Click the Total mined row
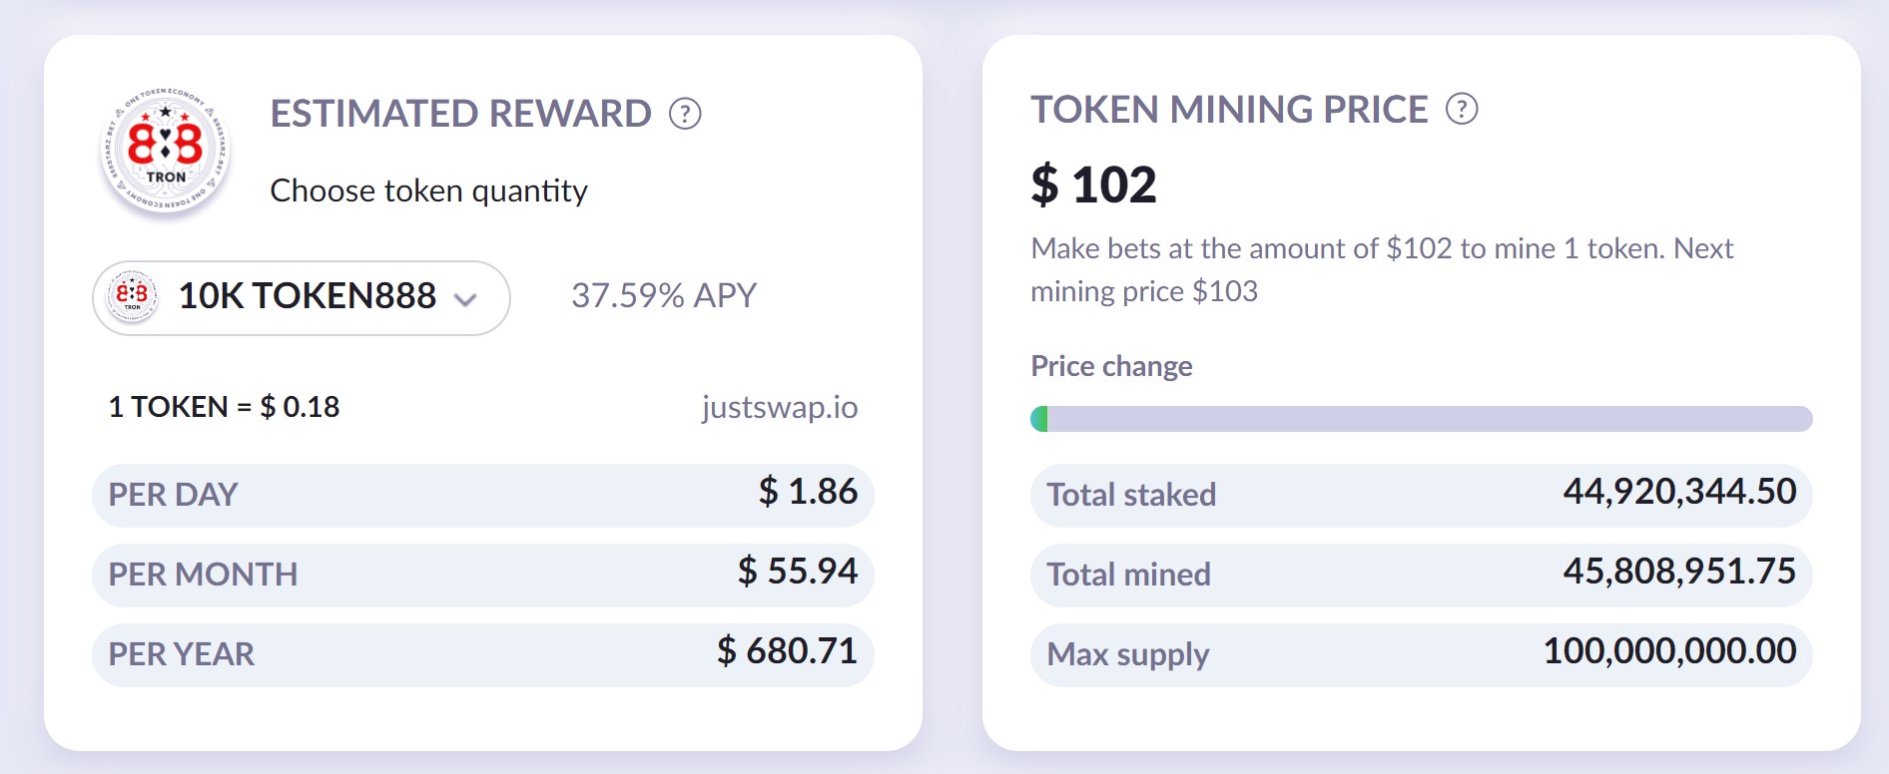 point(1421,575)
